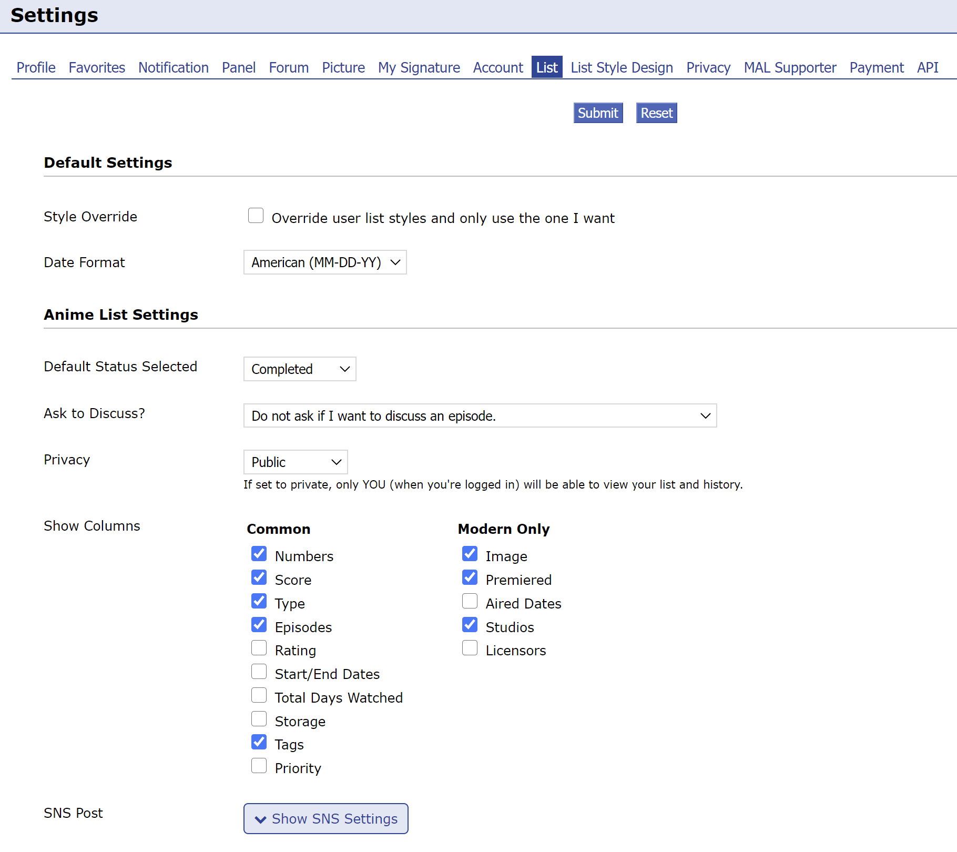Tick the Priority column checkbox
The image size is (957, 852).
click(x=259, y=766)
